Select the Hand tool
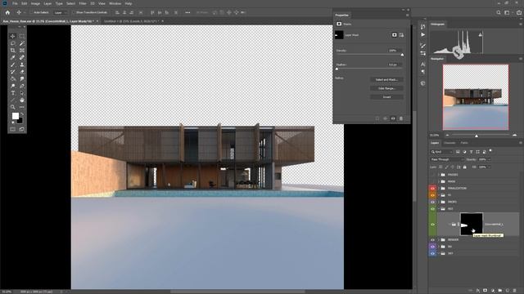 pyautogui.click(x=22, y=100)
